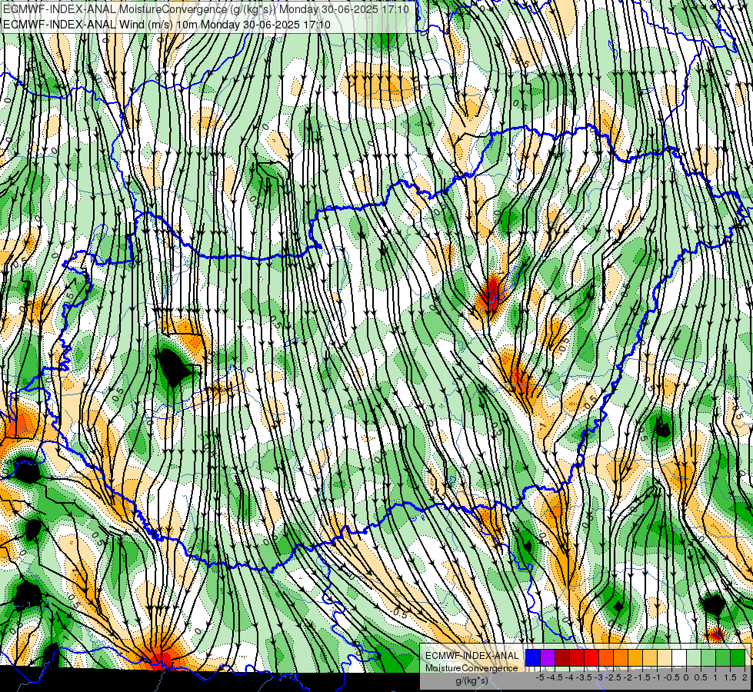Click the pale beige swatch between -1 and -0.5

point(664,658)
